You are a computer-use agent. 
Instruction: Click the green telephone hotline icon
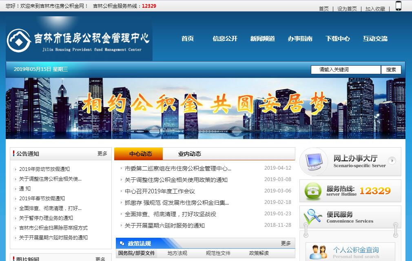click(313, 191)
